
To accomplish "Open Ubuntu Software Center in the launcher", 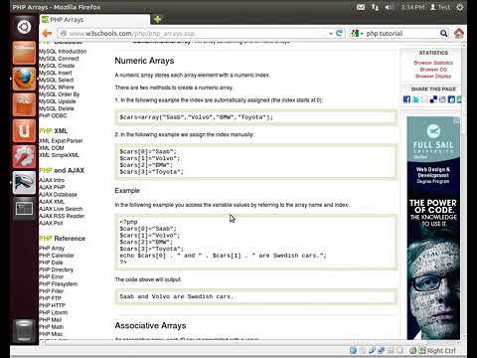I will (24, 104).
